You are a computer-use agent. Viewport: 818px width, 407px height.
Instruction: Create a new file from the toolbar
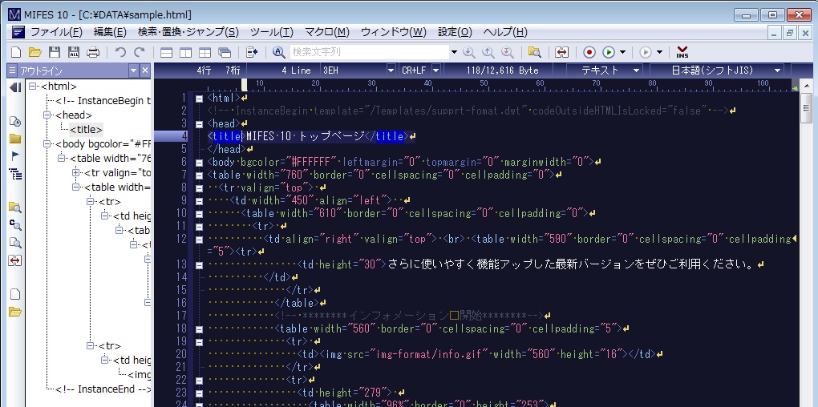pos(16,52)
